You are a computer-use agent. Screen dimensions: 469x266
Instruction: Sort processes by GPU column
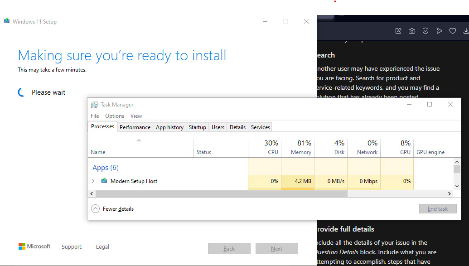(x=397, y=148)
